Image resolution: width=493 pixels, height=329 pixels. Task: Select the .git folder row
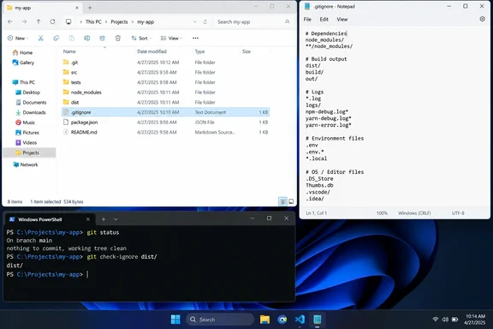(165, 63)
